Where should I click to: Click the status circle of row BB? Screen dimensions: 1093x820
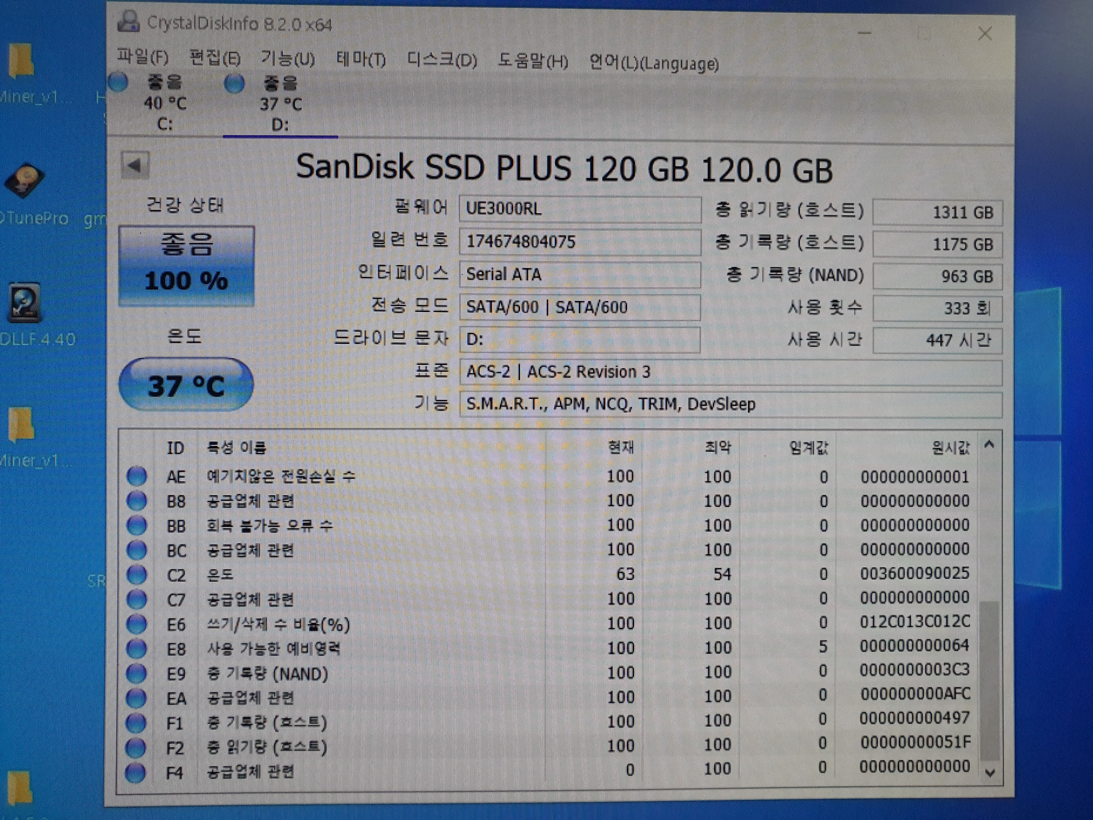(137, 525)
